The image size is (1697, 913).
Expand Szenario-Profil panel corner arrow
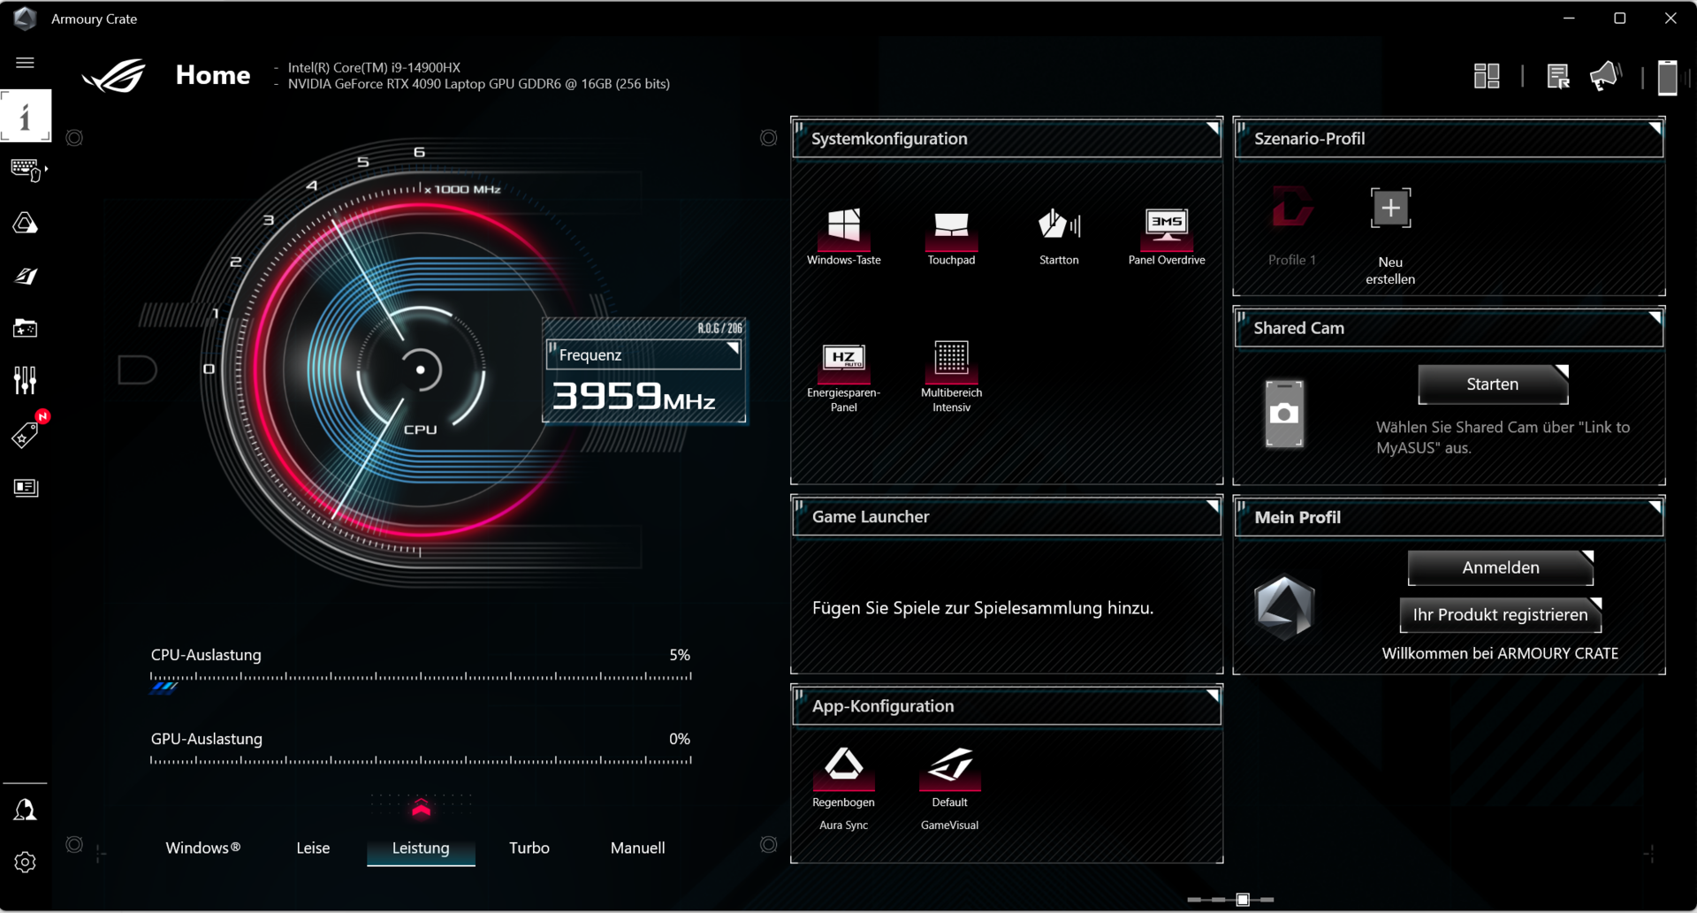[1655, 129]
